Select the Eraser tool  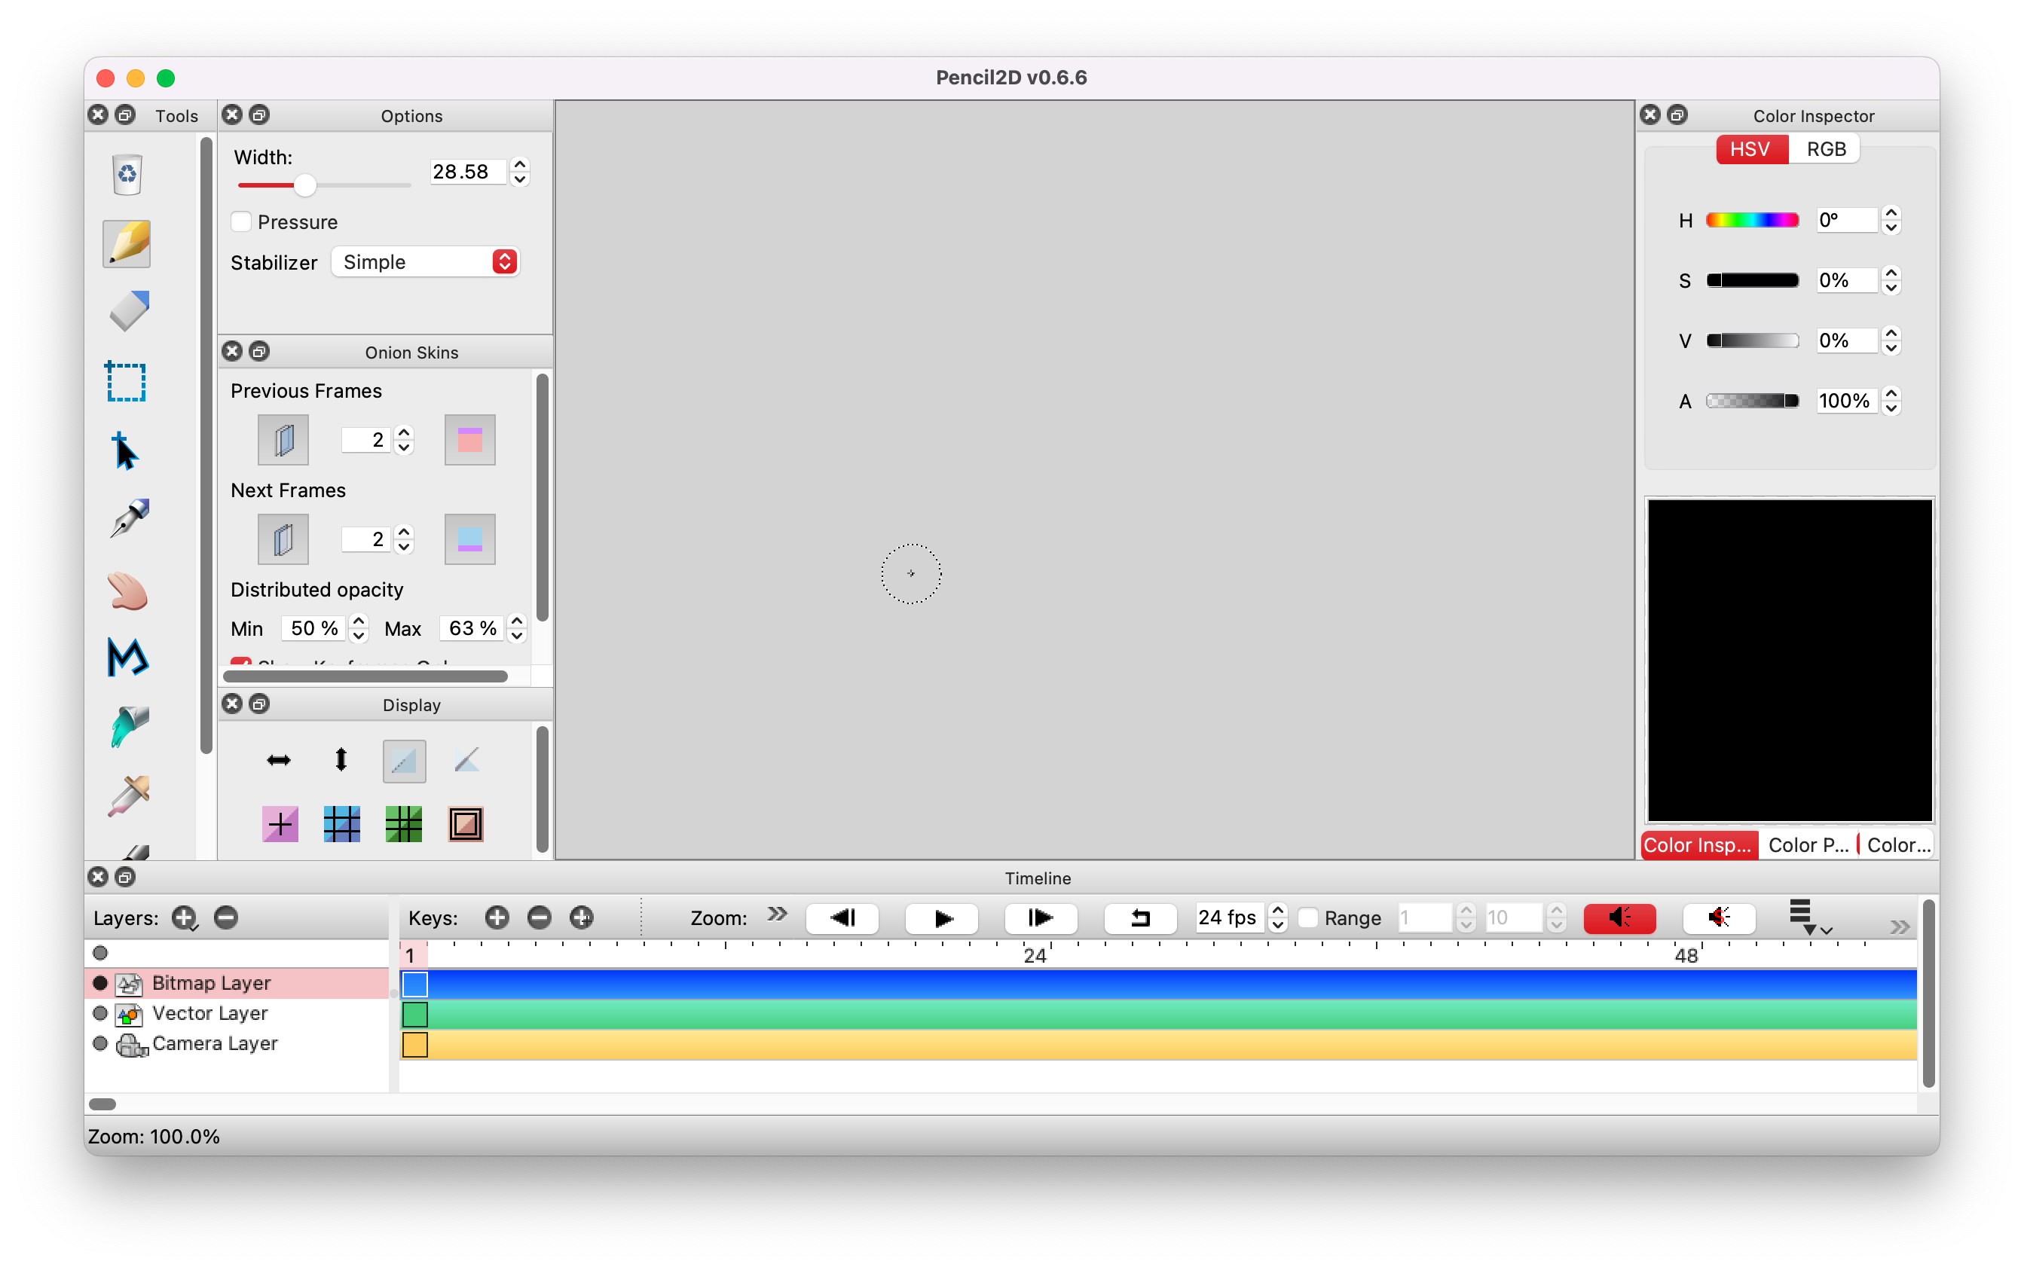[127, 312]
